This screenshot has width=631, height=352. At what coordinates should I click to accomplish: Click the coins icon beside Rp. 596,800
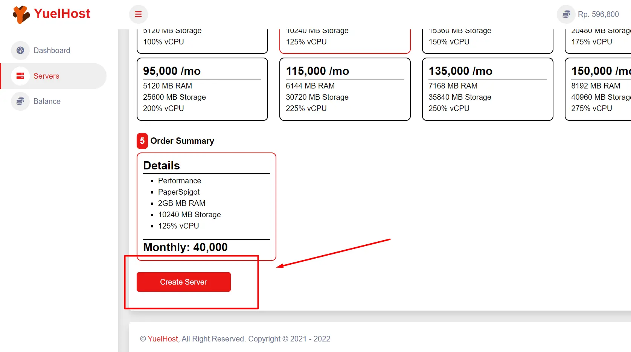566,14
